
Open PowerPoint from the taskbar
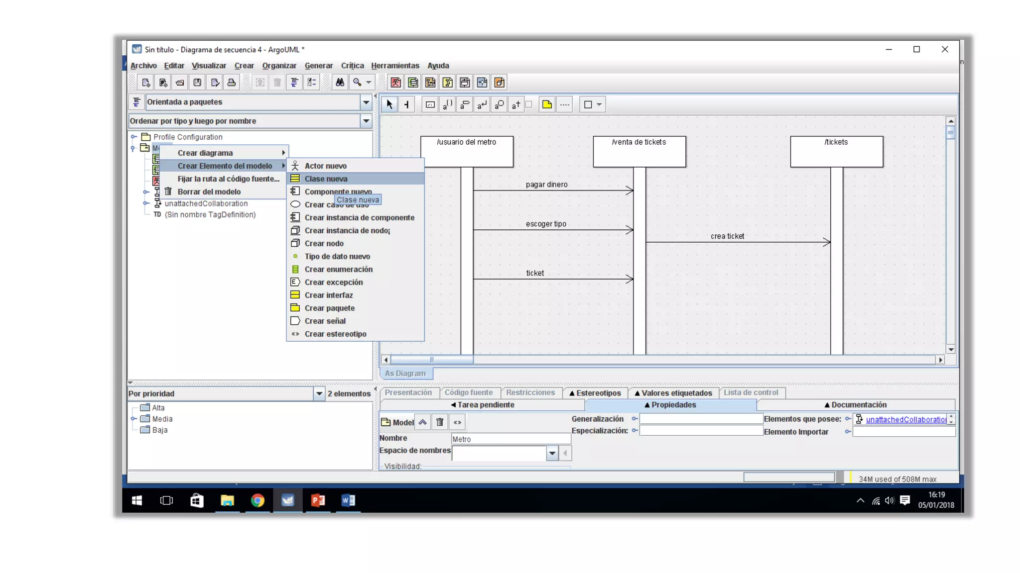(x=318, y=500)
